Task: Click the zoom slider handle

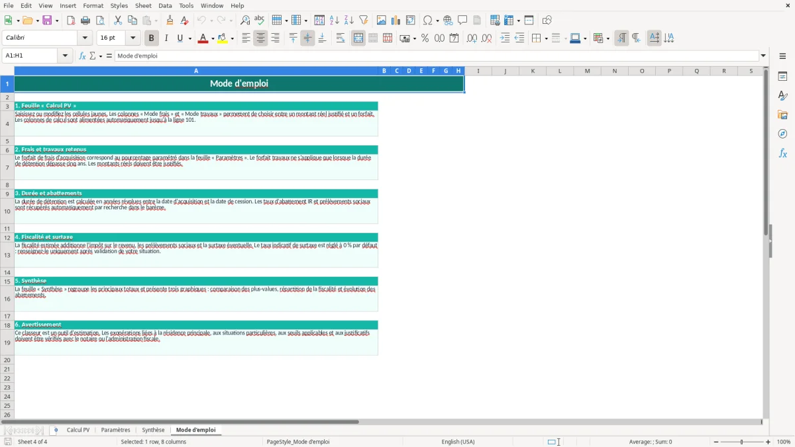Action: coord(741,442)
